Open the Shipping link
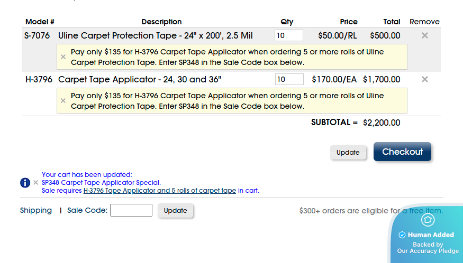The width and height of the screenshot is (463, 263). pyautogui.click(x=36, y=210)
